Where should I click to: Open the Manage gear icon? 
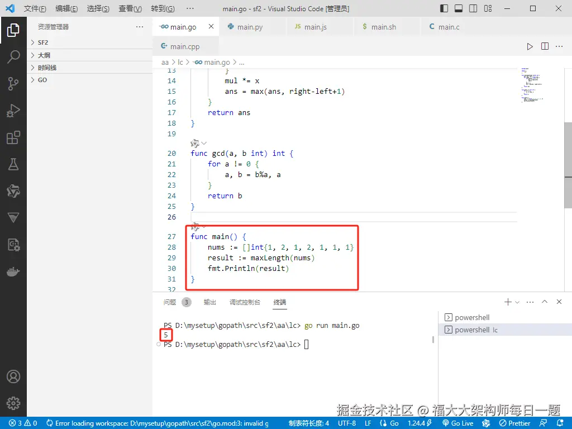pyautogui.click(x=13, y=403)
